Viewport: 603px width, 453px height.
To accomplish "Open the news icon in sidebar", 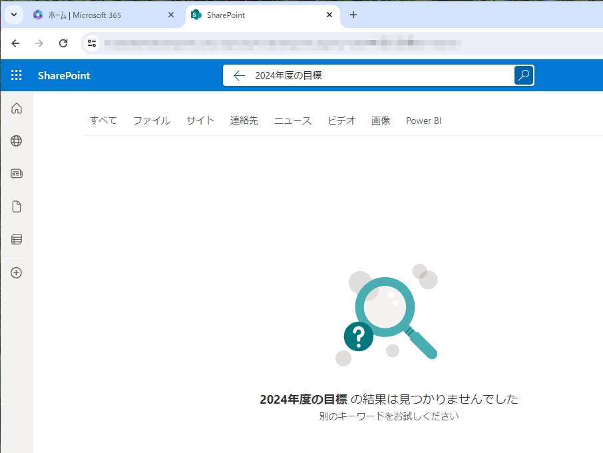I will (17, 173).
